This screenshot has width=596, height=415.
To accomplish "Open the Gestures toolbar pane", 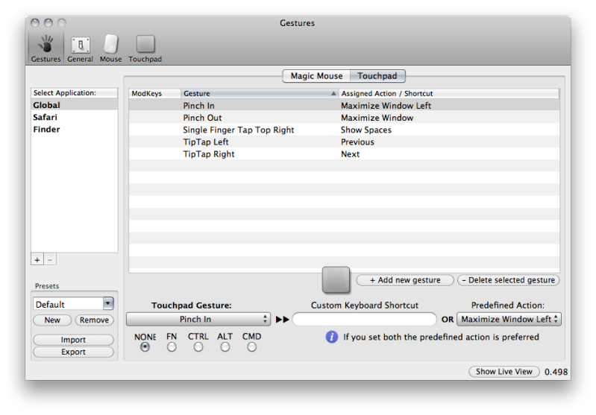I will click(46, 48).
